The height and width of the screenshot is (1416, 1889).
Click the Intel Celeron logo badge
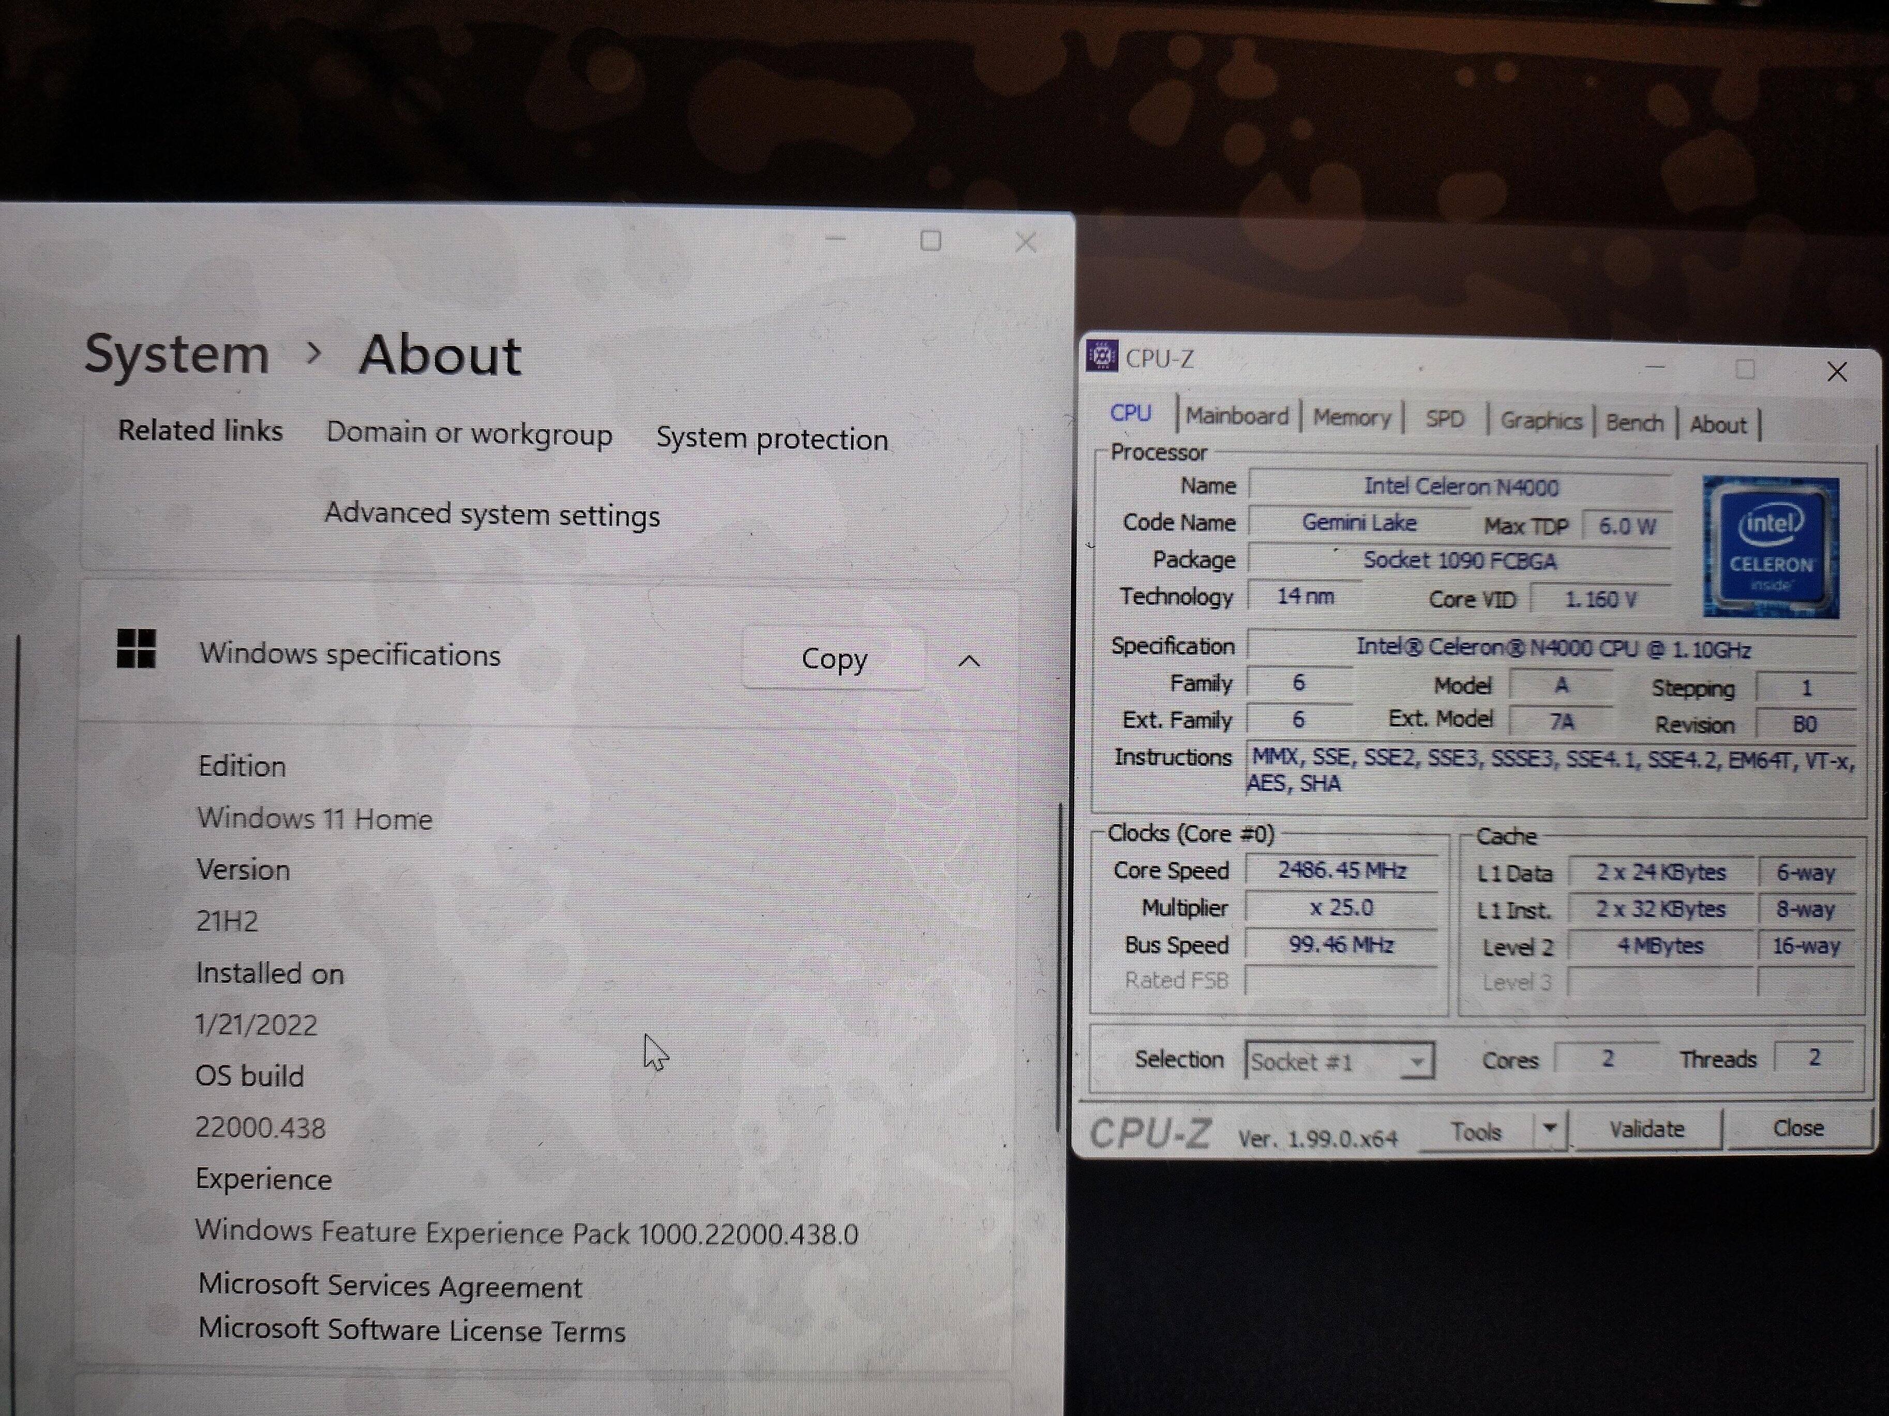tap(1771, 547)
